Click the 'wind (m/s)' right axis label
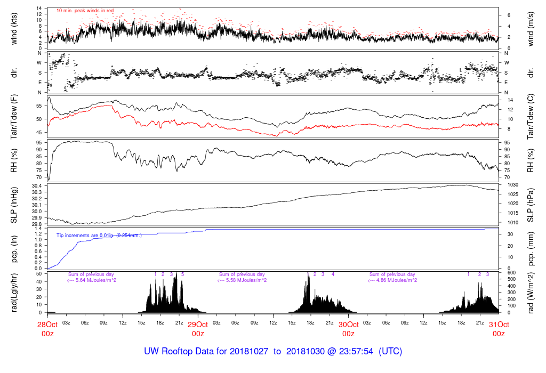The image size is (546, 373). [531, 29]
